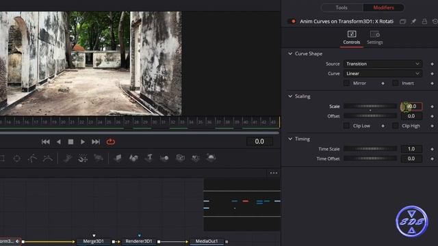Open the Source dropdown showing Transition
Image resolution: width=438 pixels, height=246 pixels.
[x=383, y=64]
